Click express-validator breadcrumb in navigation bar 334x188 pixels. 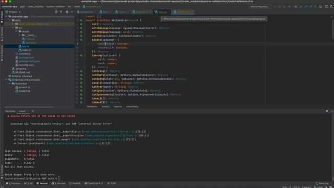coord(55,7)
